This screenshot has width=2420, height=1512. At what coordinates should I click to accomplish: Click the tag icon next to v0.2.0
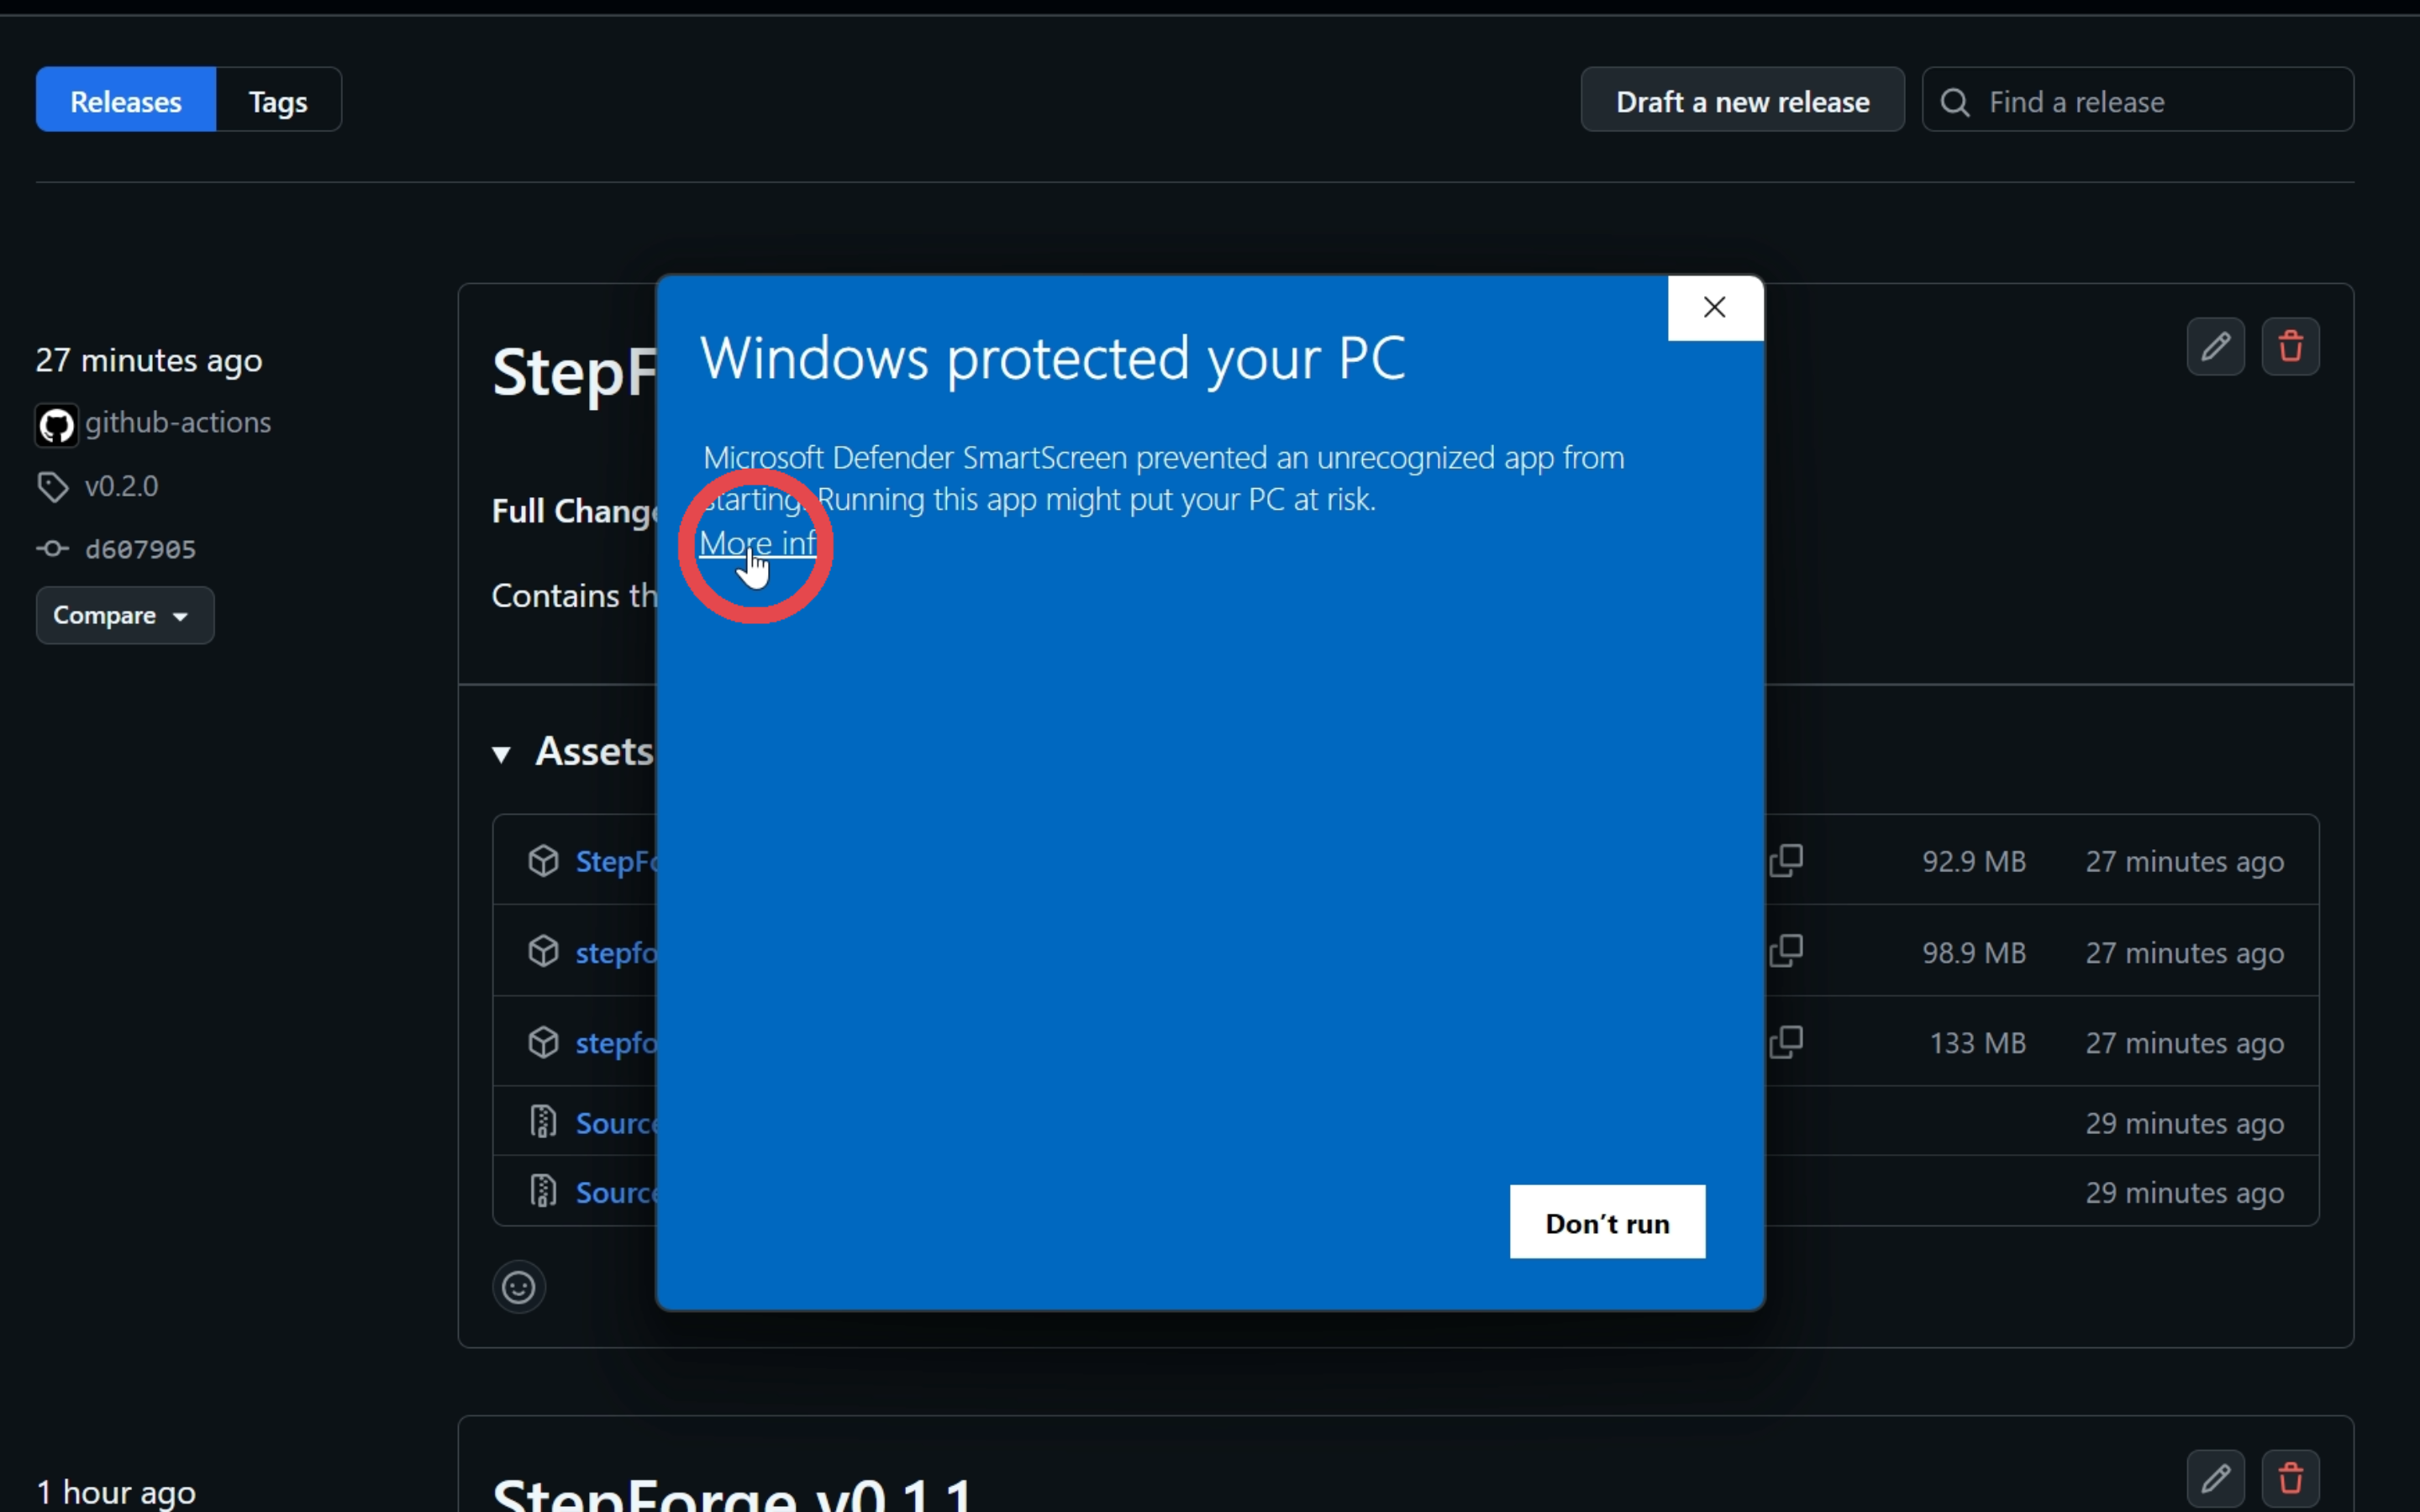pyautogui.click(x=53, y=487)
